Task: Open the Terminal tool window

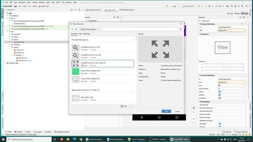Action: tap(18, 132)
